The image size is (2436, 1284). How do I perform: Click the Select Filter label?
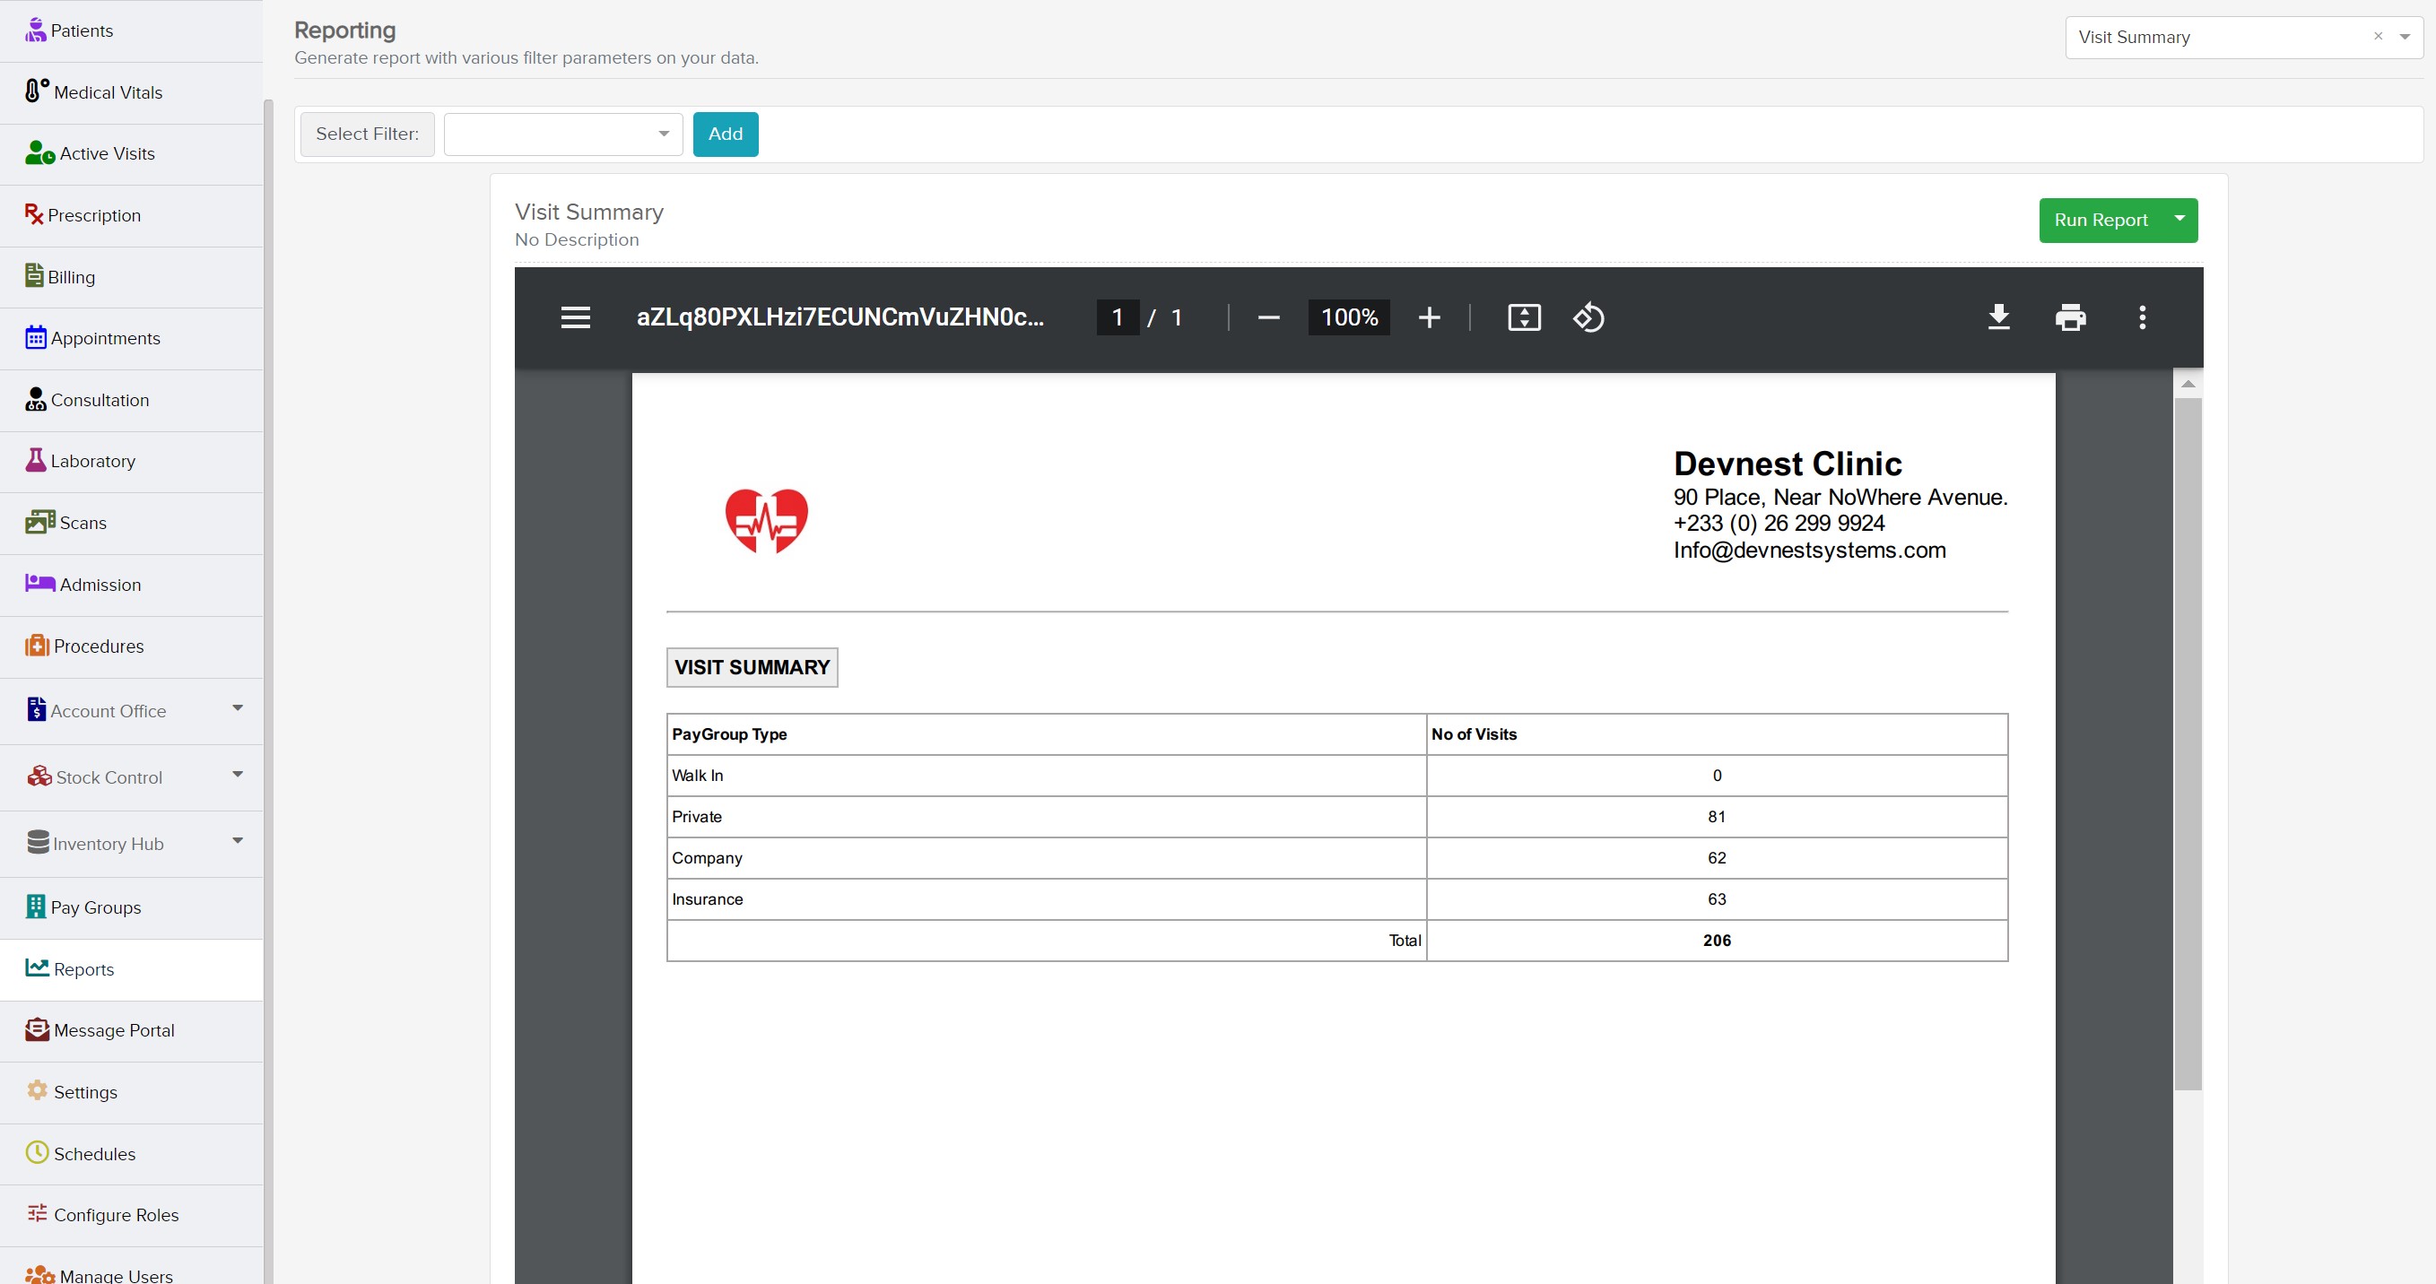(367, 134)
